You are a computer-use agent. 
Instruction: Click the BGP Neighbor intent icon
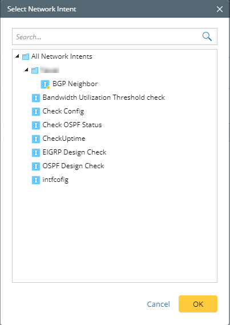coord(45,84)
